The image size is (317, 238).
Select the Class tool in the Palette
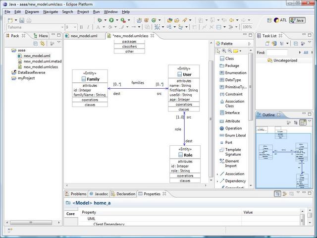point(229,59)
